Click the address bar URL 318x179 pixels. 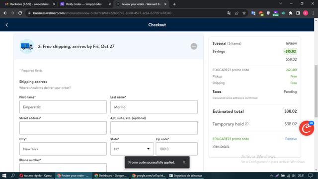coord(102,13)
